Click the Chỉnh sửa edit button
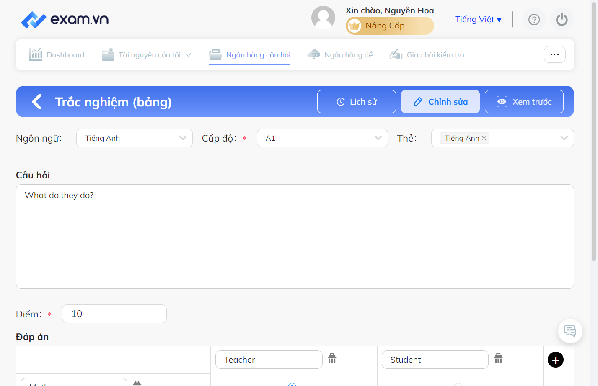The height and width of the screenshot is (386, 598). tap(440, 102)
